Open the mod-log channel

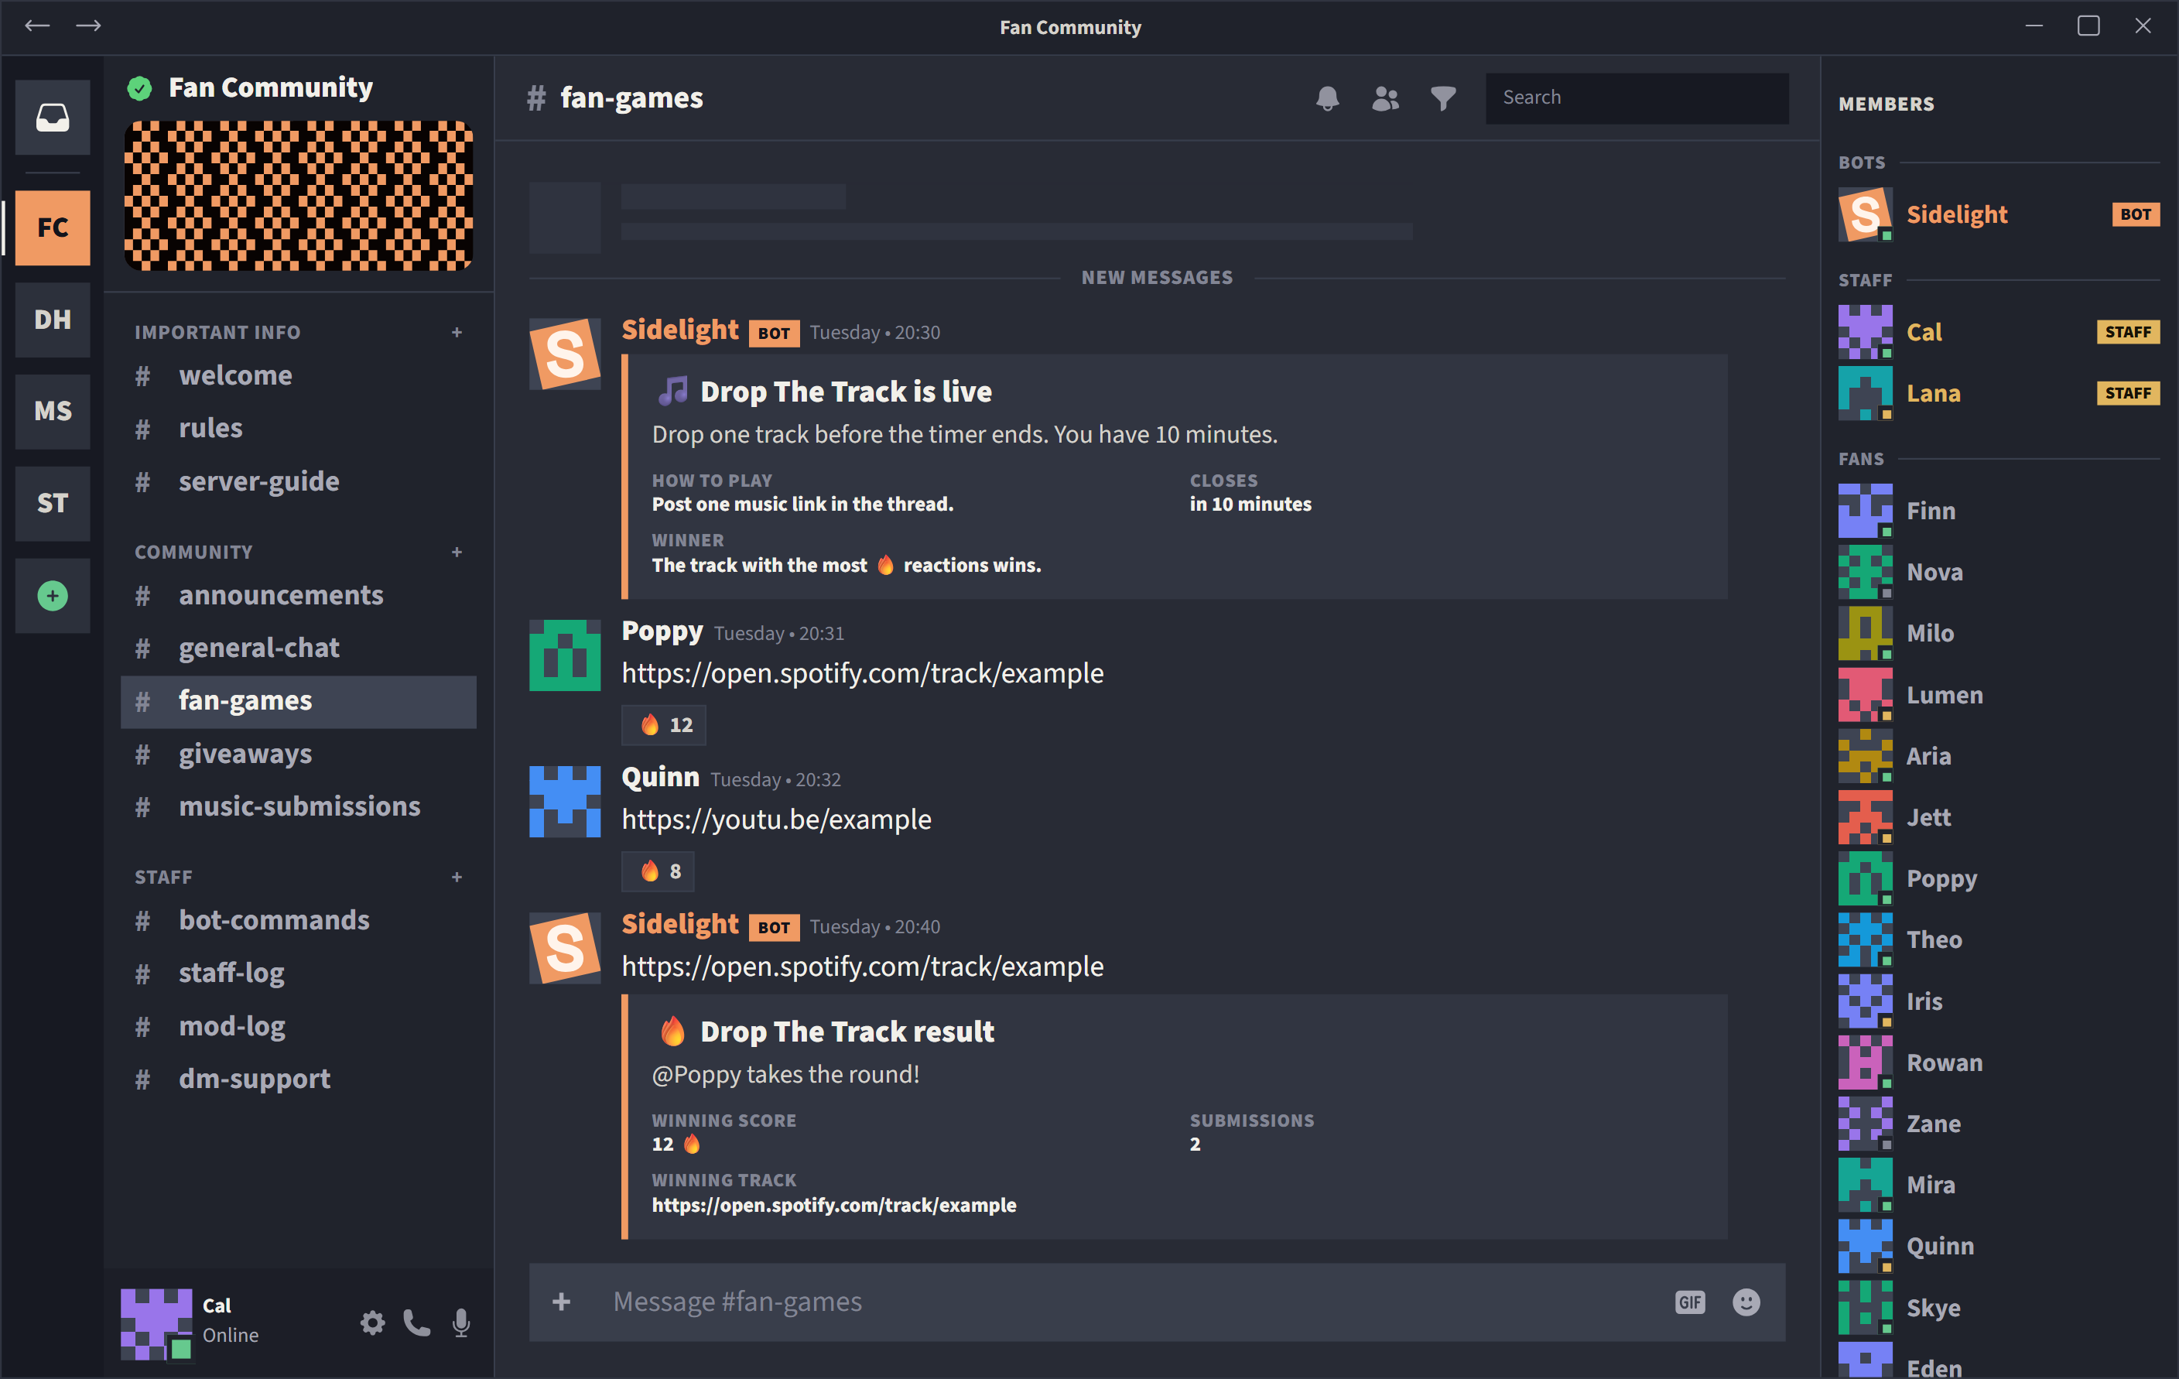click(299, 1026)
